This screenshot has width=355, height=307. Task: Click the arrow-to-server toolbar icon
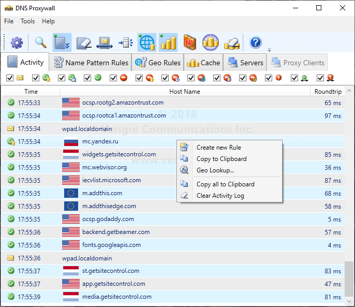point(126,42)
